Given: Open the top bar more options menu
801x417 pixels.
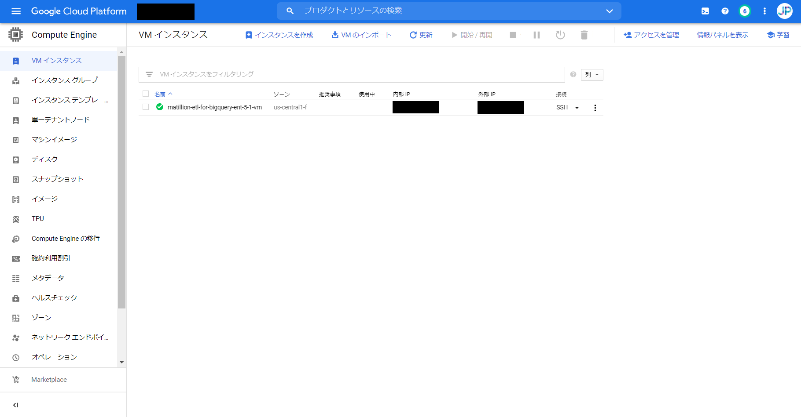Looking at the screenshot, I should point(764,11).
